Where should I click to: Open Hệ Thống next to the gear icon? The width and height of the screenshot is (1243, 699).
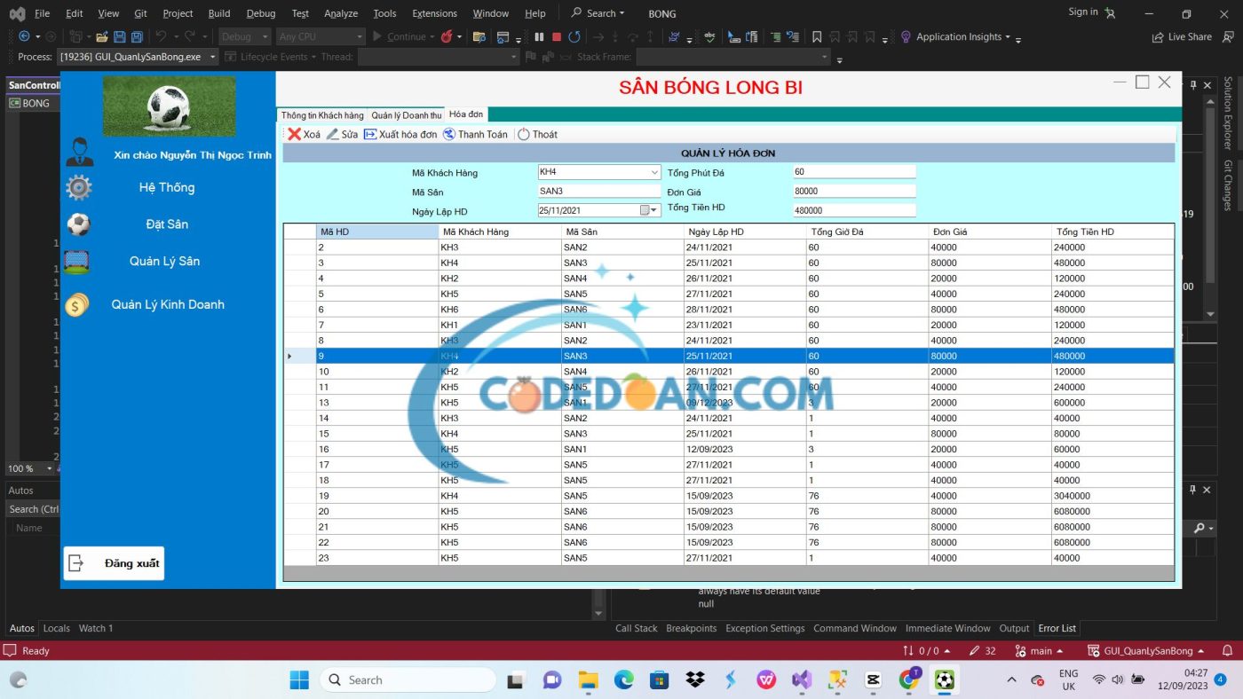tap(167, 187)
